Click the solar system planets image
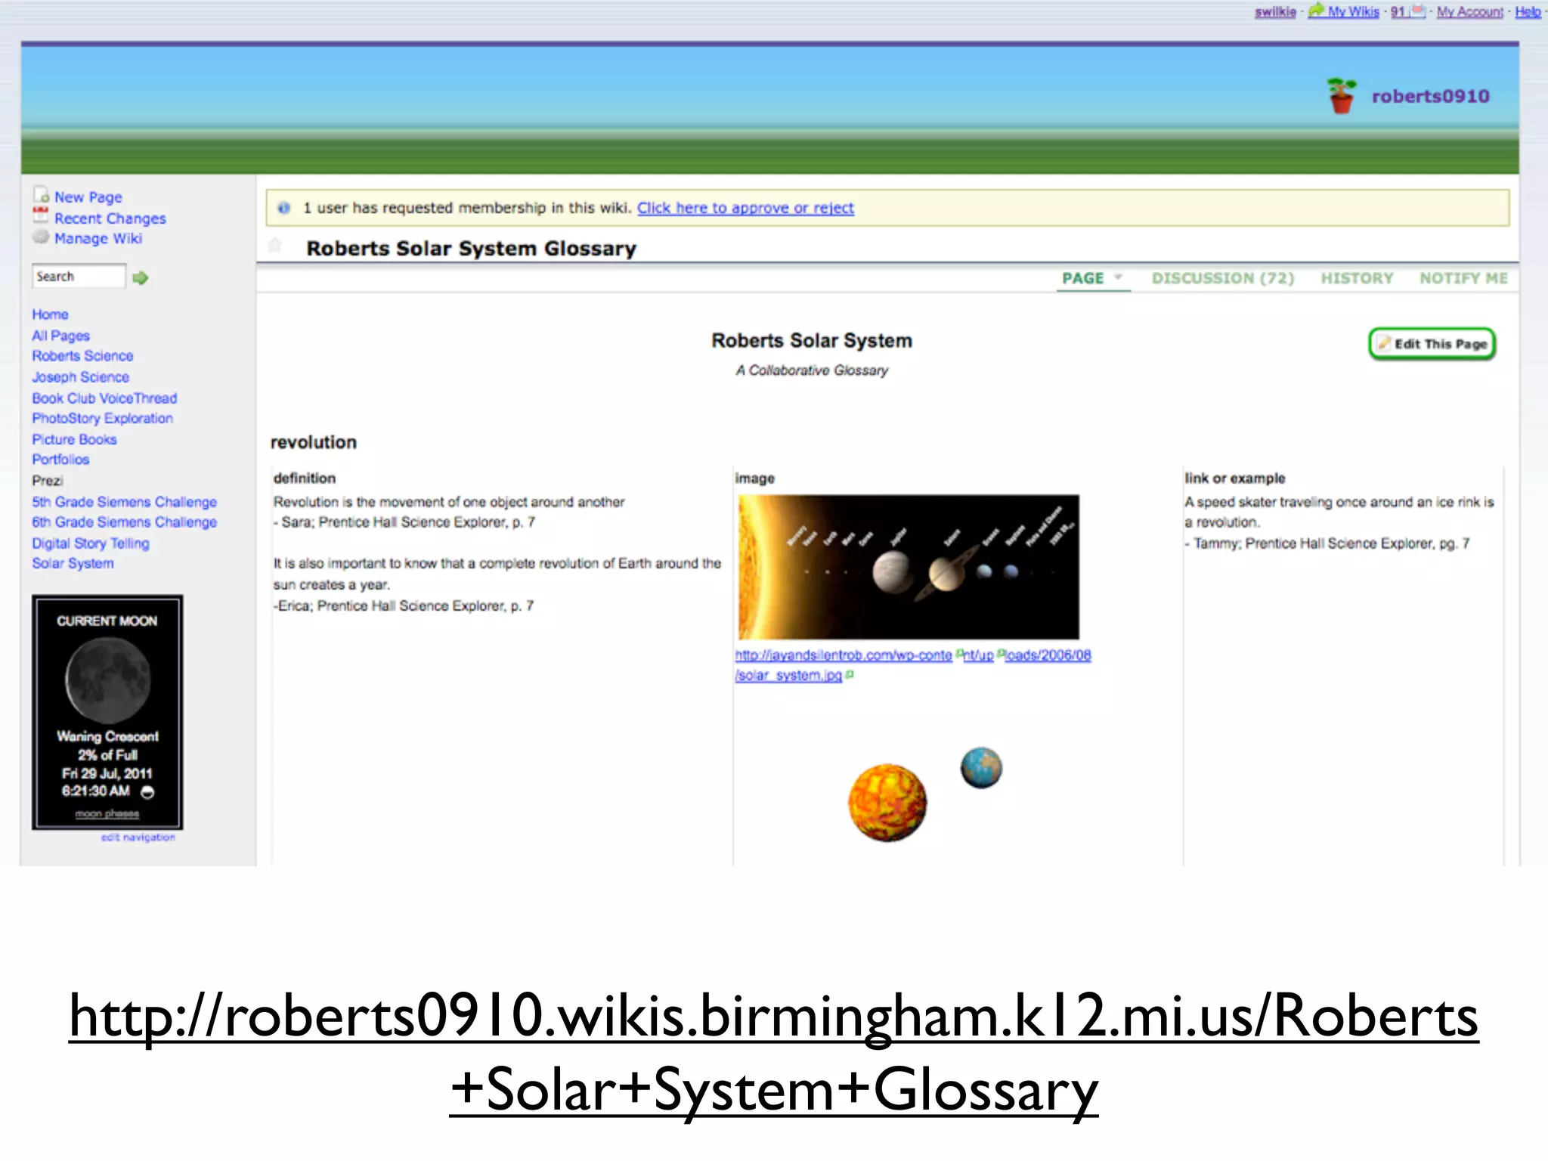 click(909, 567)
